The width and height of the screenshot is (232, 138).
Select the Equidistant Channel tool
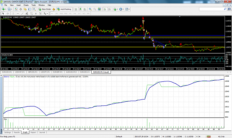click(x=27, y=14)
